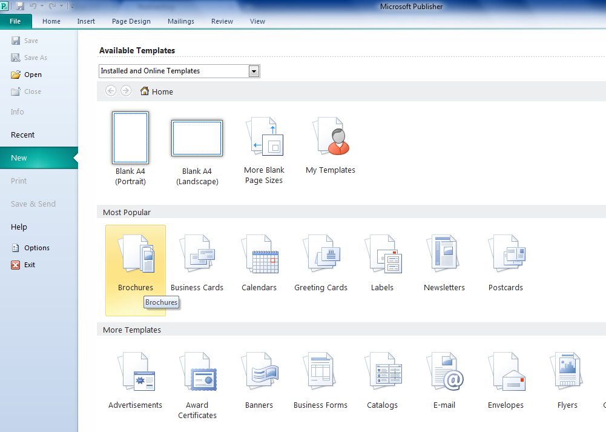This screenshot has height=432, width=606.
Task: Open the Greeting Cards template category
Action: 321,263
